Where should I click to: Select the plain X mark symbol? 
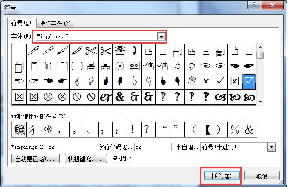(x=206, y=82)
